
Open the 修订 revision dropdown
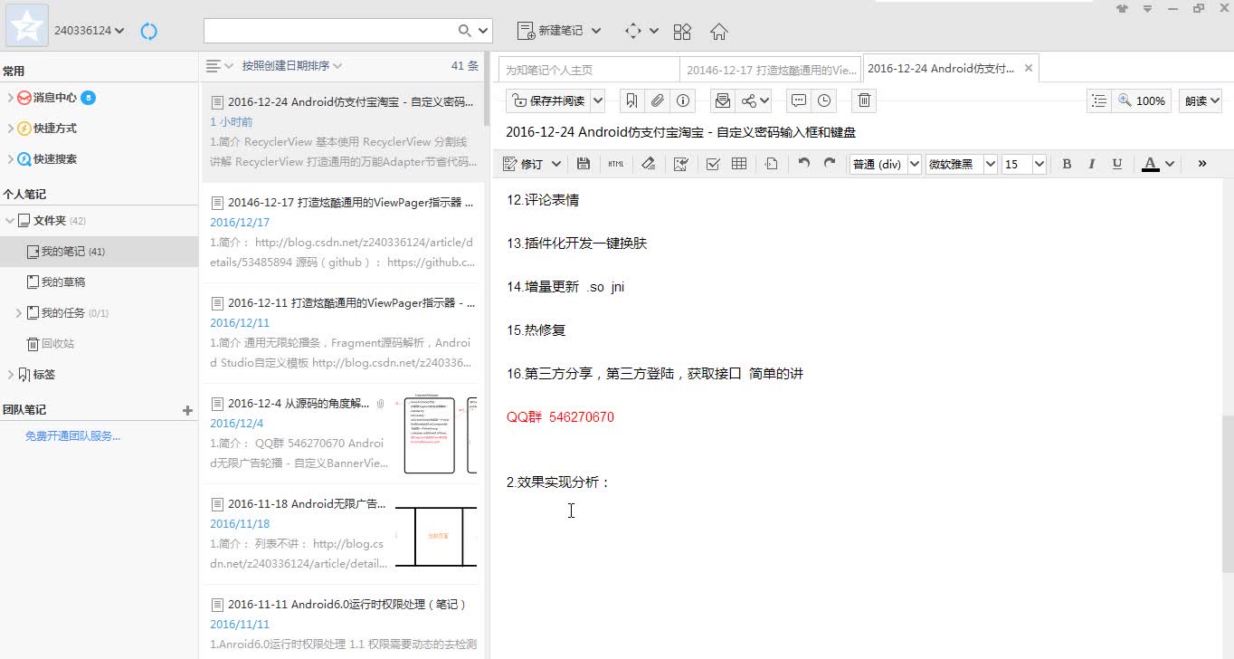pos(555,164)
